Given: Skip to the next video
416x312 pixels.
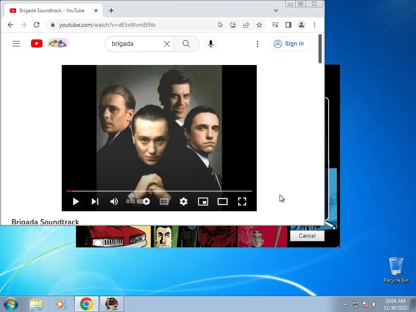Looking at the screenshot, I should 95,201.
